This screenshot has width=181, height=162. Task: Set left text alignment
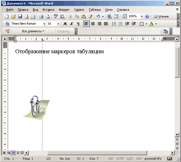tap(87, 24)
